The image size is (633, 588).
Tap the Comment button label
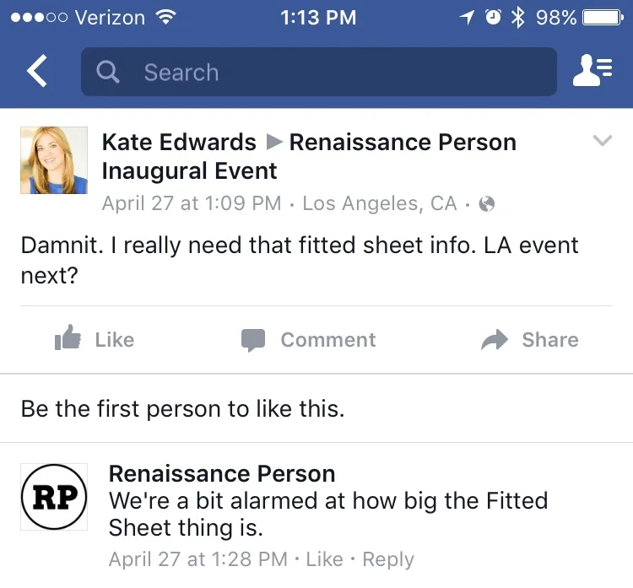tap(328, 340)
